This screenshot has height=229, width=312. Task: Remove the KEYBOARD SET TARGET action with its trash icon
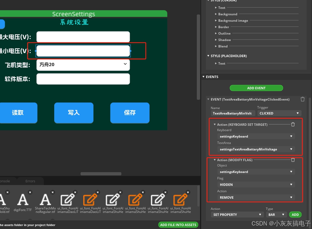(293, 124)
